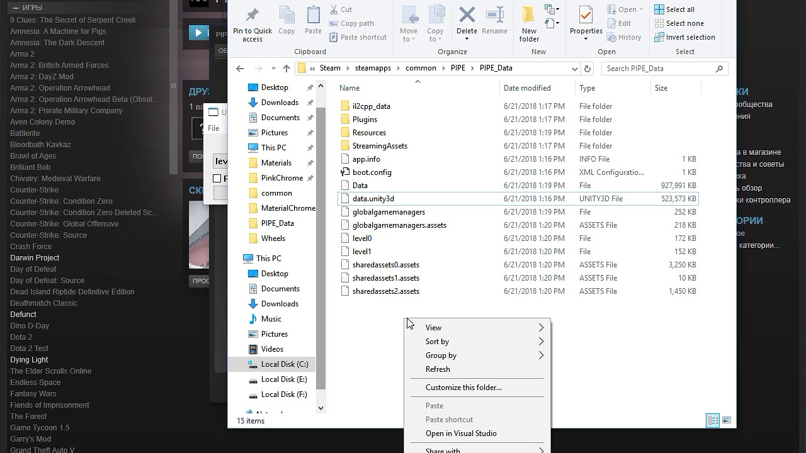Screen dimensions: 806x453
Task: Select the Plugins folder
Action: [x=365, y=120]
